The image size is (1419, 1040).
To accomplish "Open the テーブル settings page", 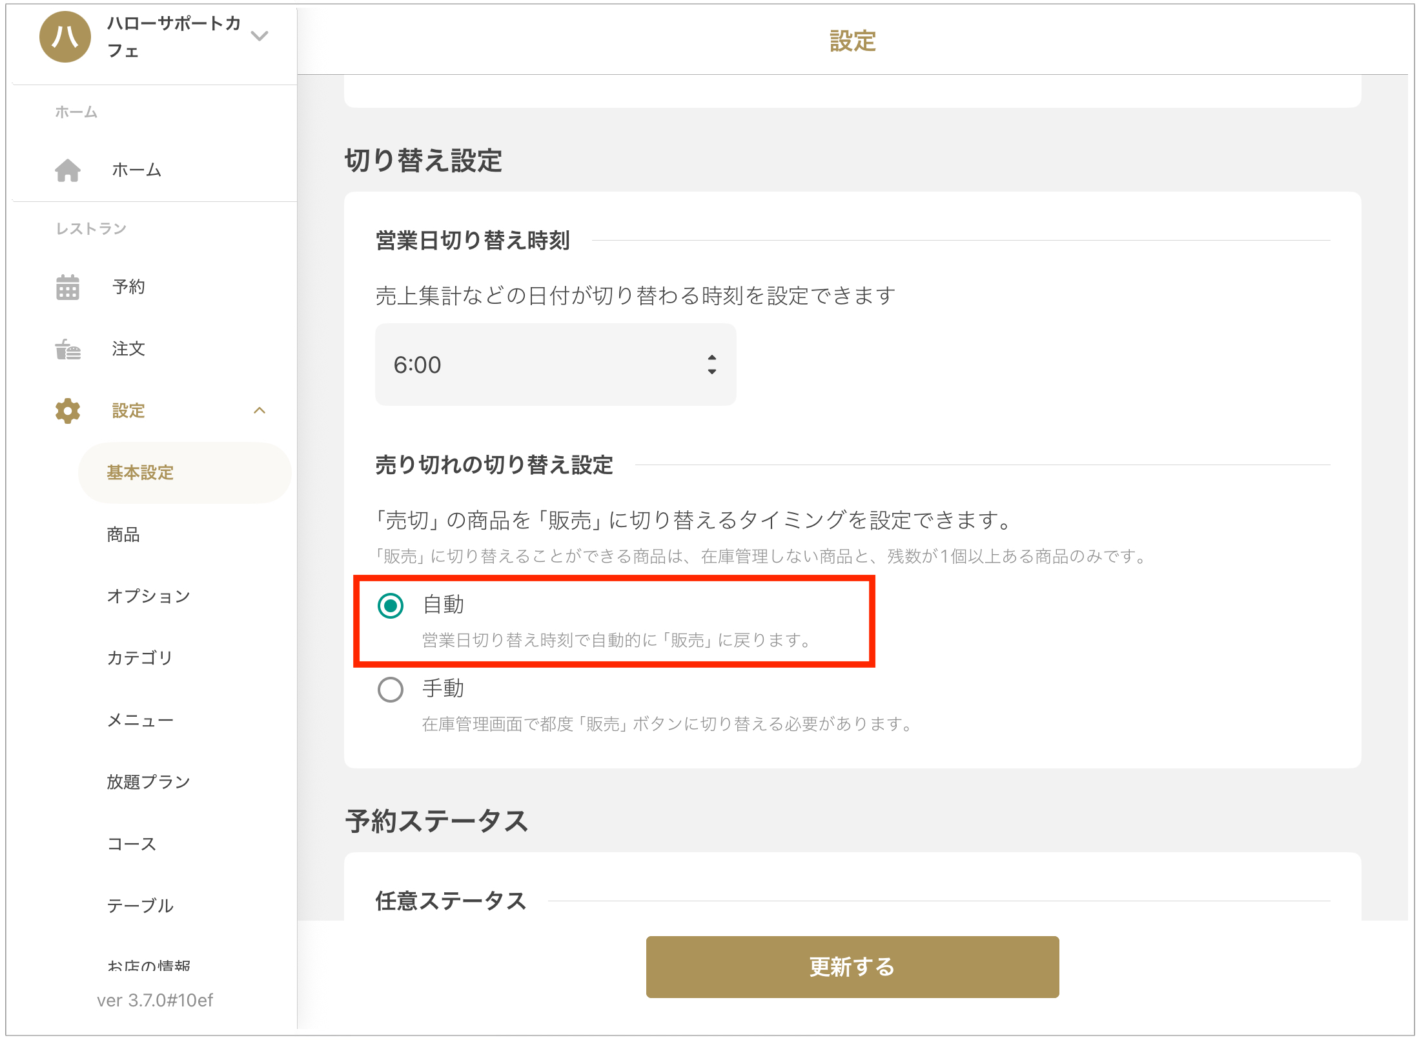I will (140, 906).
